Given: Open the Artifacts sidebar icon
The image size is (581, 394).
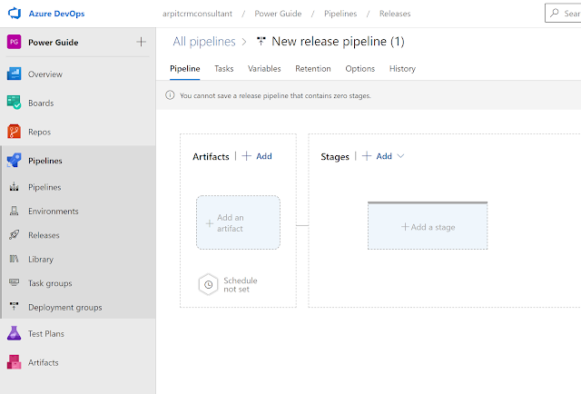Looking at the screenshot, I should pos(15,362).
